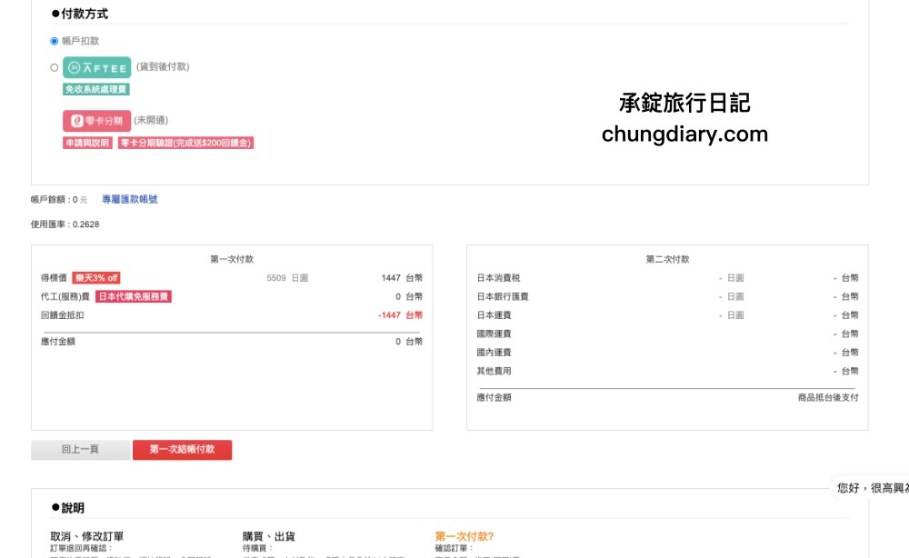
Task: Select the 帳戶扣款 radio button
Action: 54,41
